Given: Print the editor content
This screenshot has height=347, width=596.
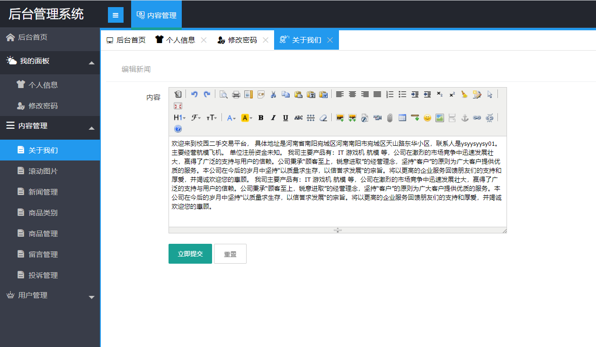Looking at the screenshot, I should (236, 94).
